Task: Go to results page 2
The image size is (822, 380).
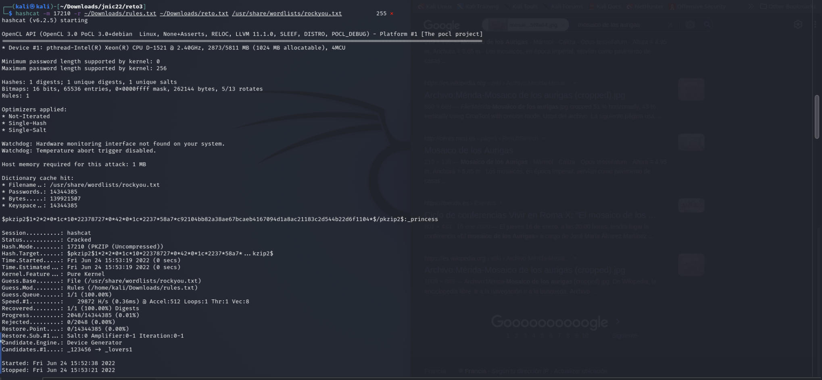Action: click(x=516, y=336)
